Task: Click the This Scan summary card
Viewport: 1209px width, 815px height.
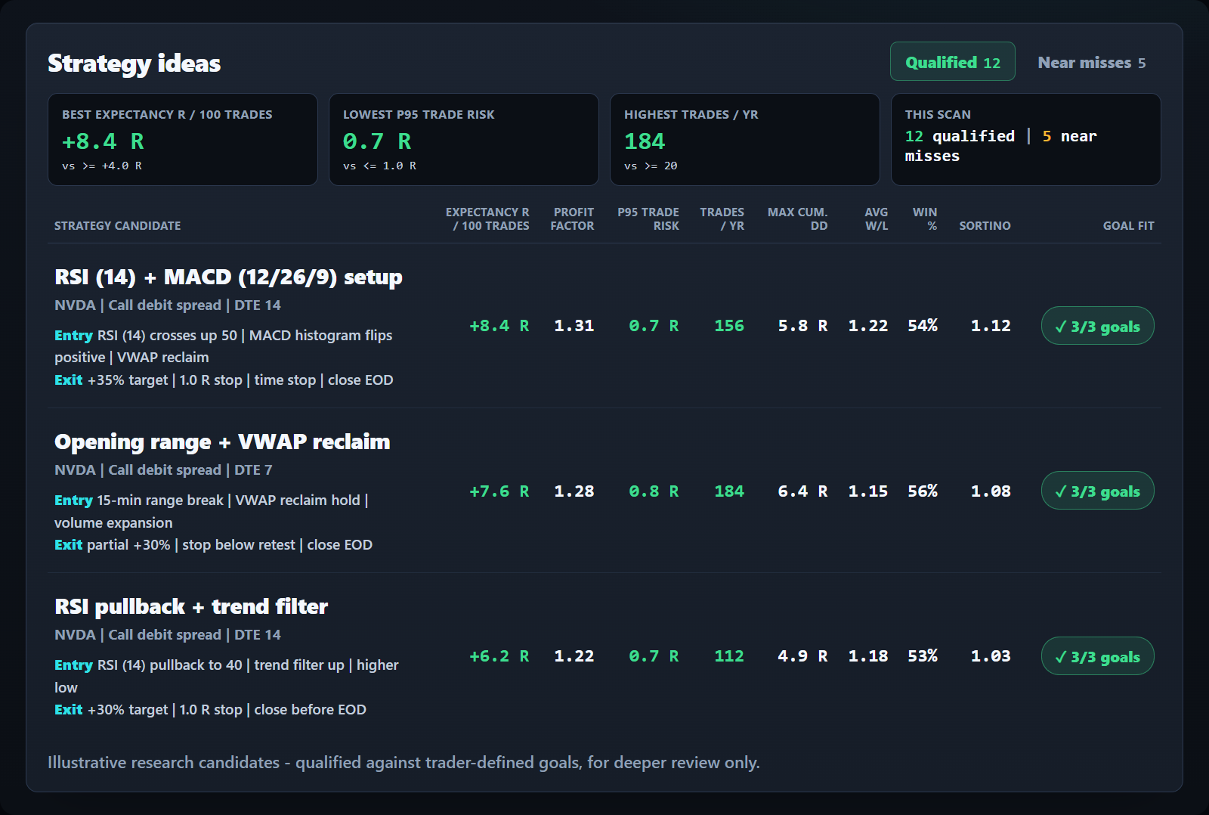Action: (1026, 139)
